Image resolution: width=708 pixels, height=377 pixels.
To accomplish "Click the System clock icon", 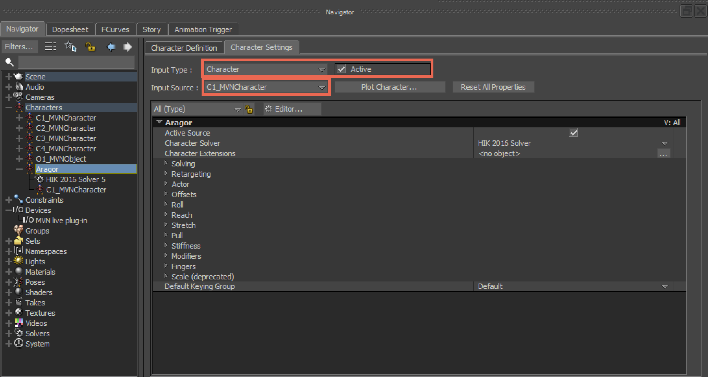I will 19,343.
